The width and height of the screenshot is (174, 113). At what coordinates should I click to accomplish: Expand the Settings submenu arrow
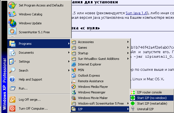pyautogui.click(x=69, y=62)
